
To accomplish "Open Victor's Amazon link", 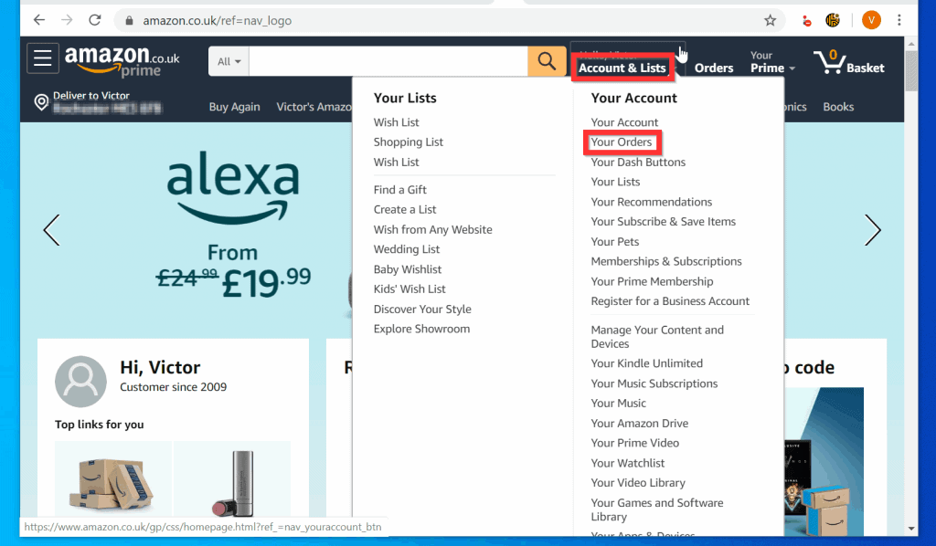I will [x=314, y=107].
